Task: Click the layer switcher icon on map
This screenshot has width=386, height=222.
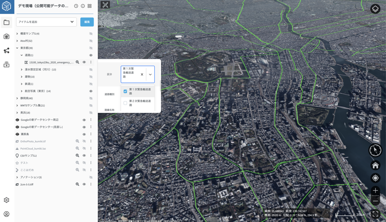Action: tap(375, 9)
